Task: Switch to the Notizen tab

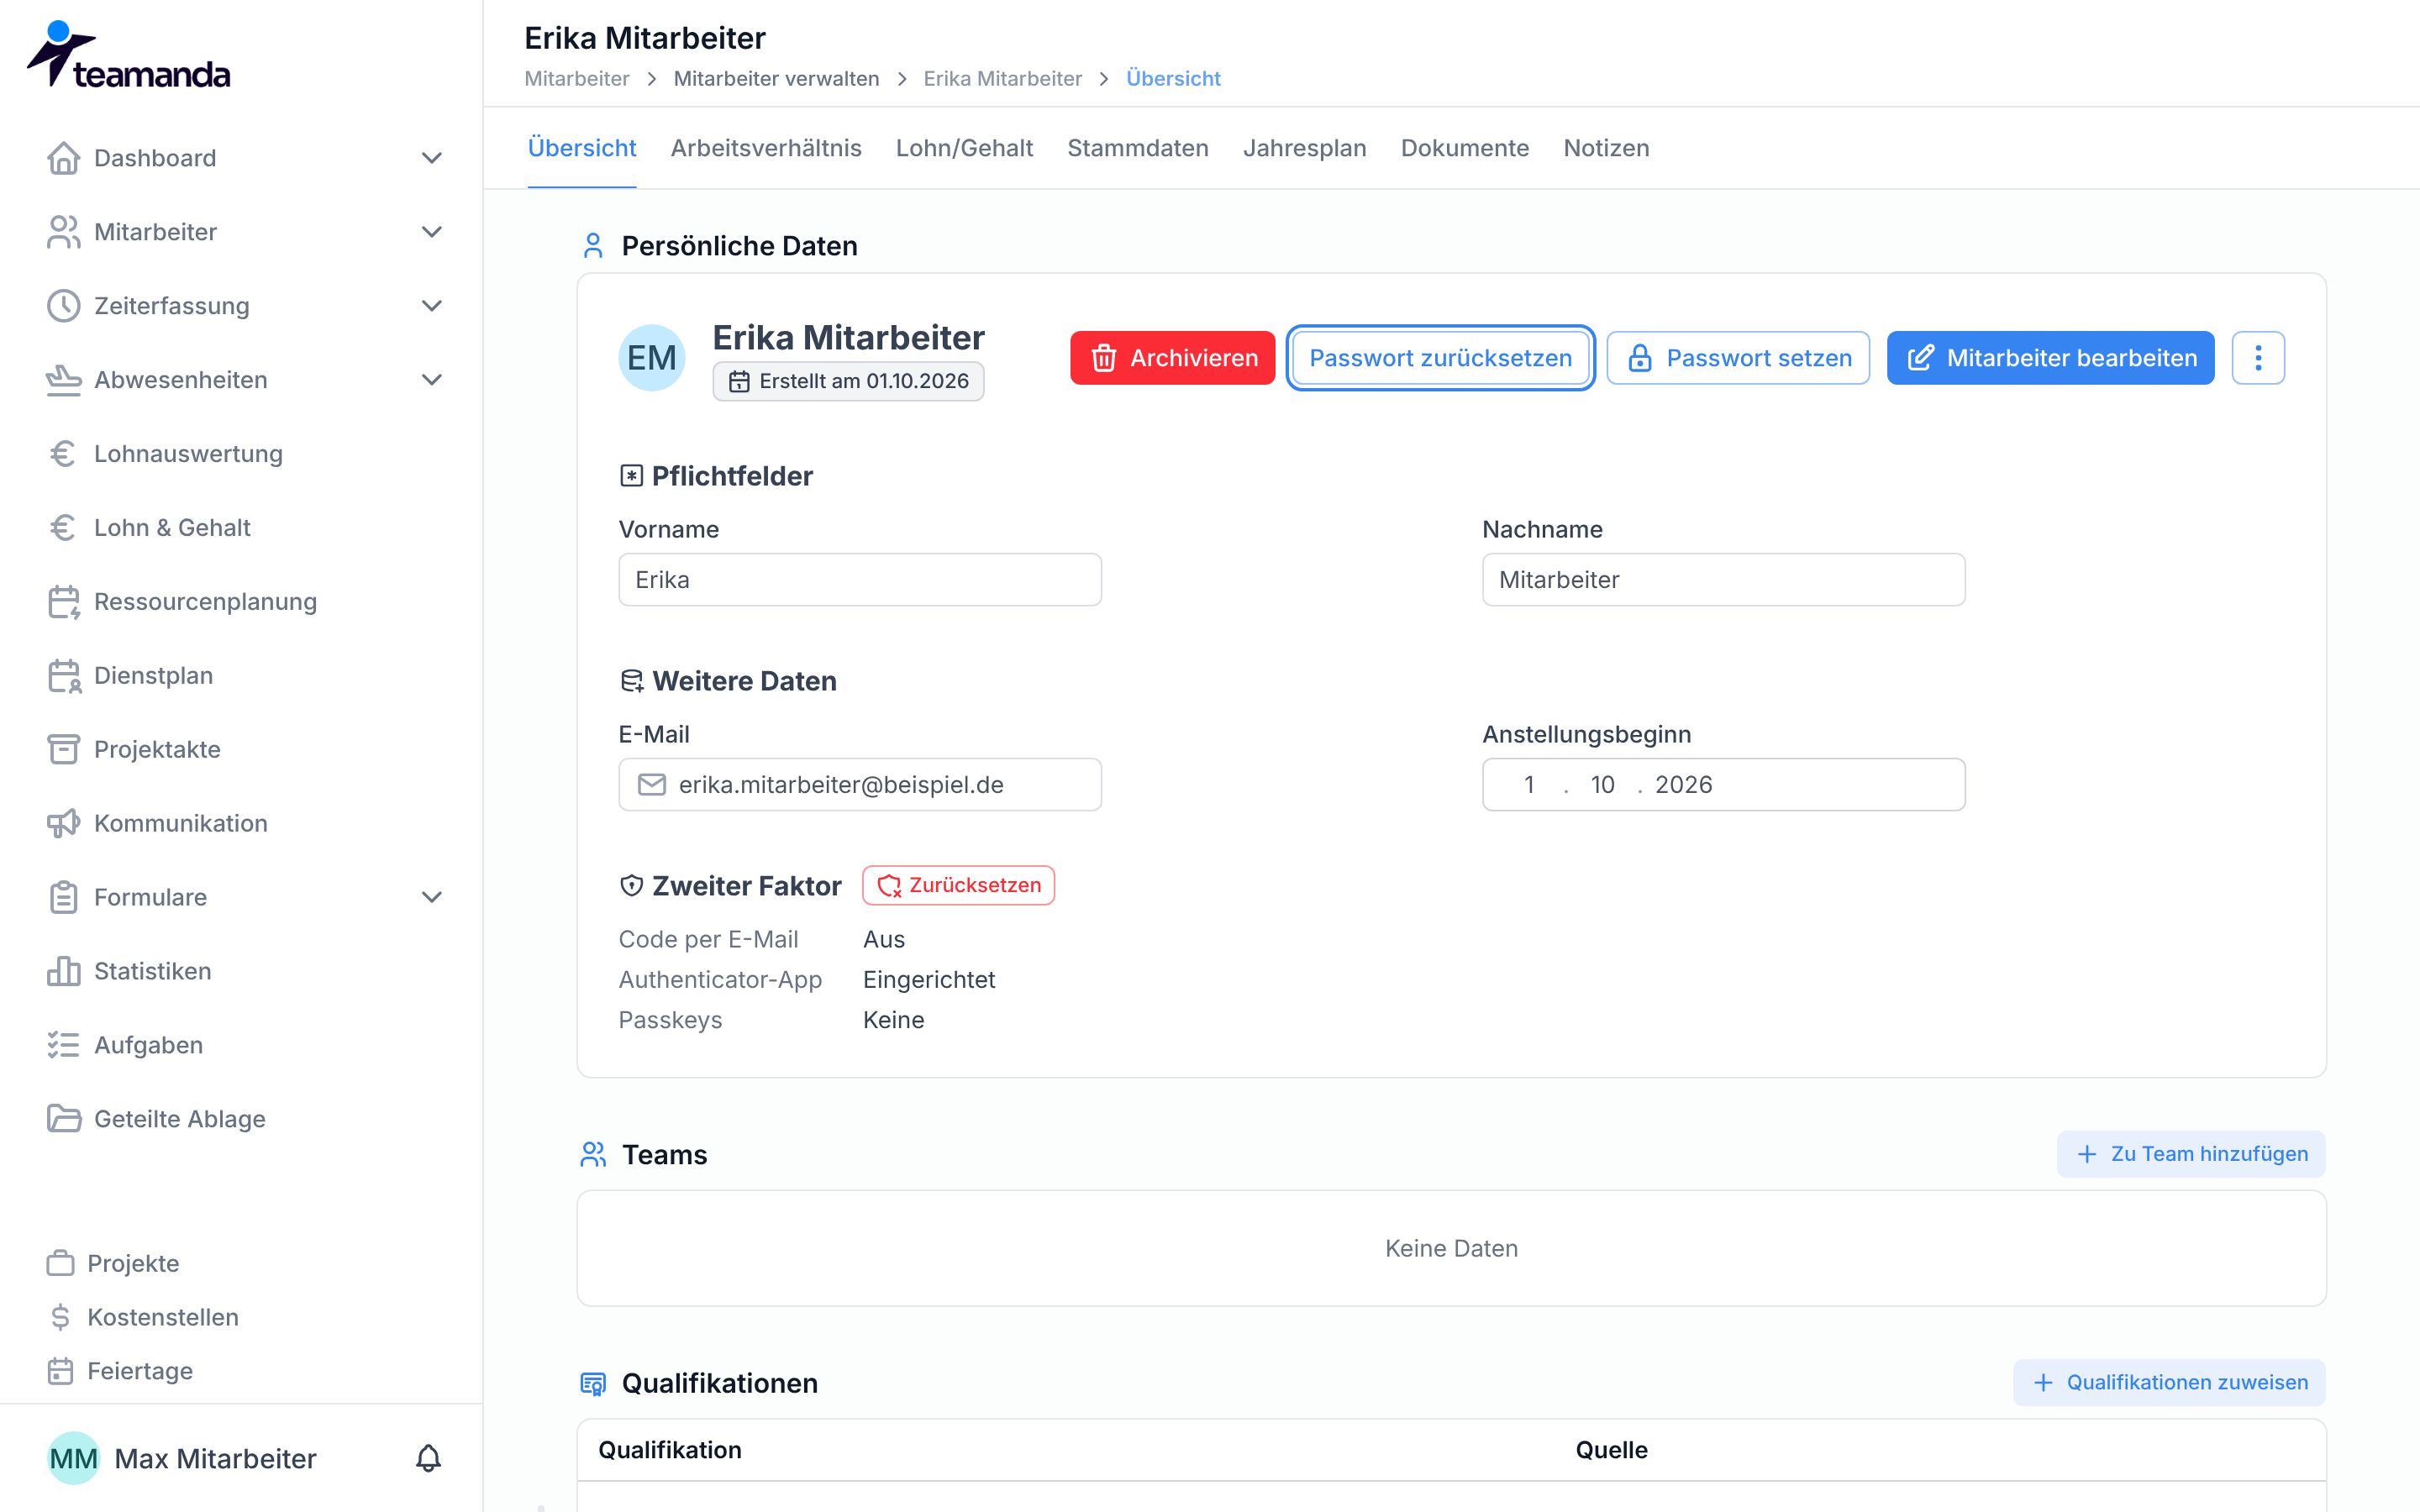Action: pos(1606,148)
